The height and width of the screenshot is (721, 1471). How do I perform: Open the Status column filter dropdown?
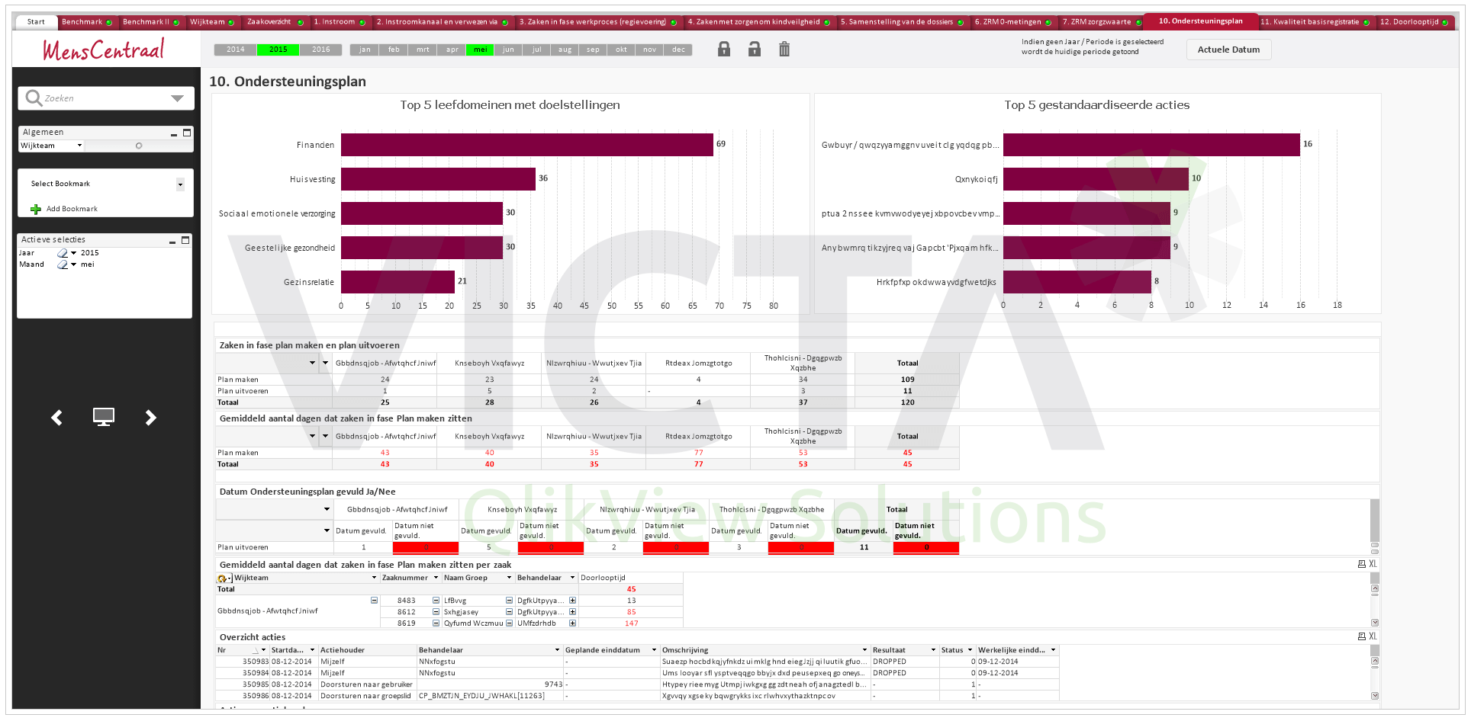(x=970, y=650)
